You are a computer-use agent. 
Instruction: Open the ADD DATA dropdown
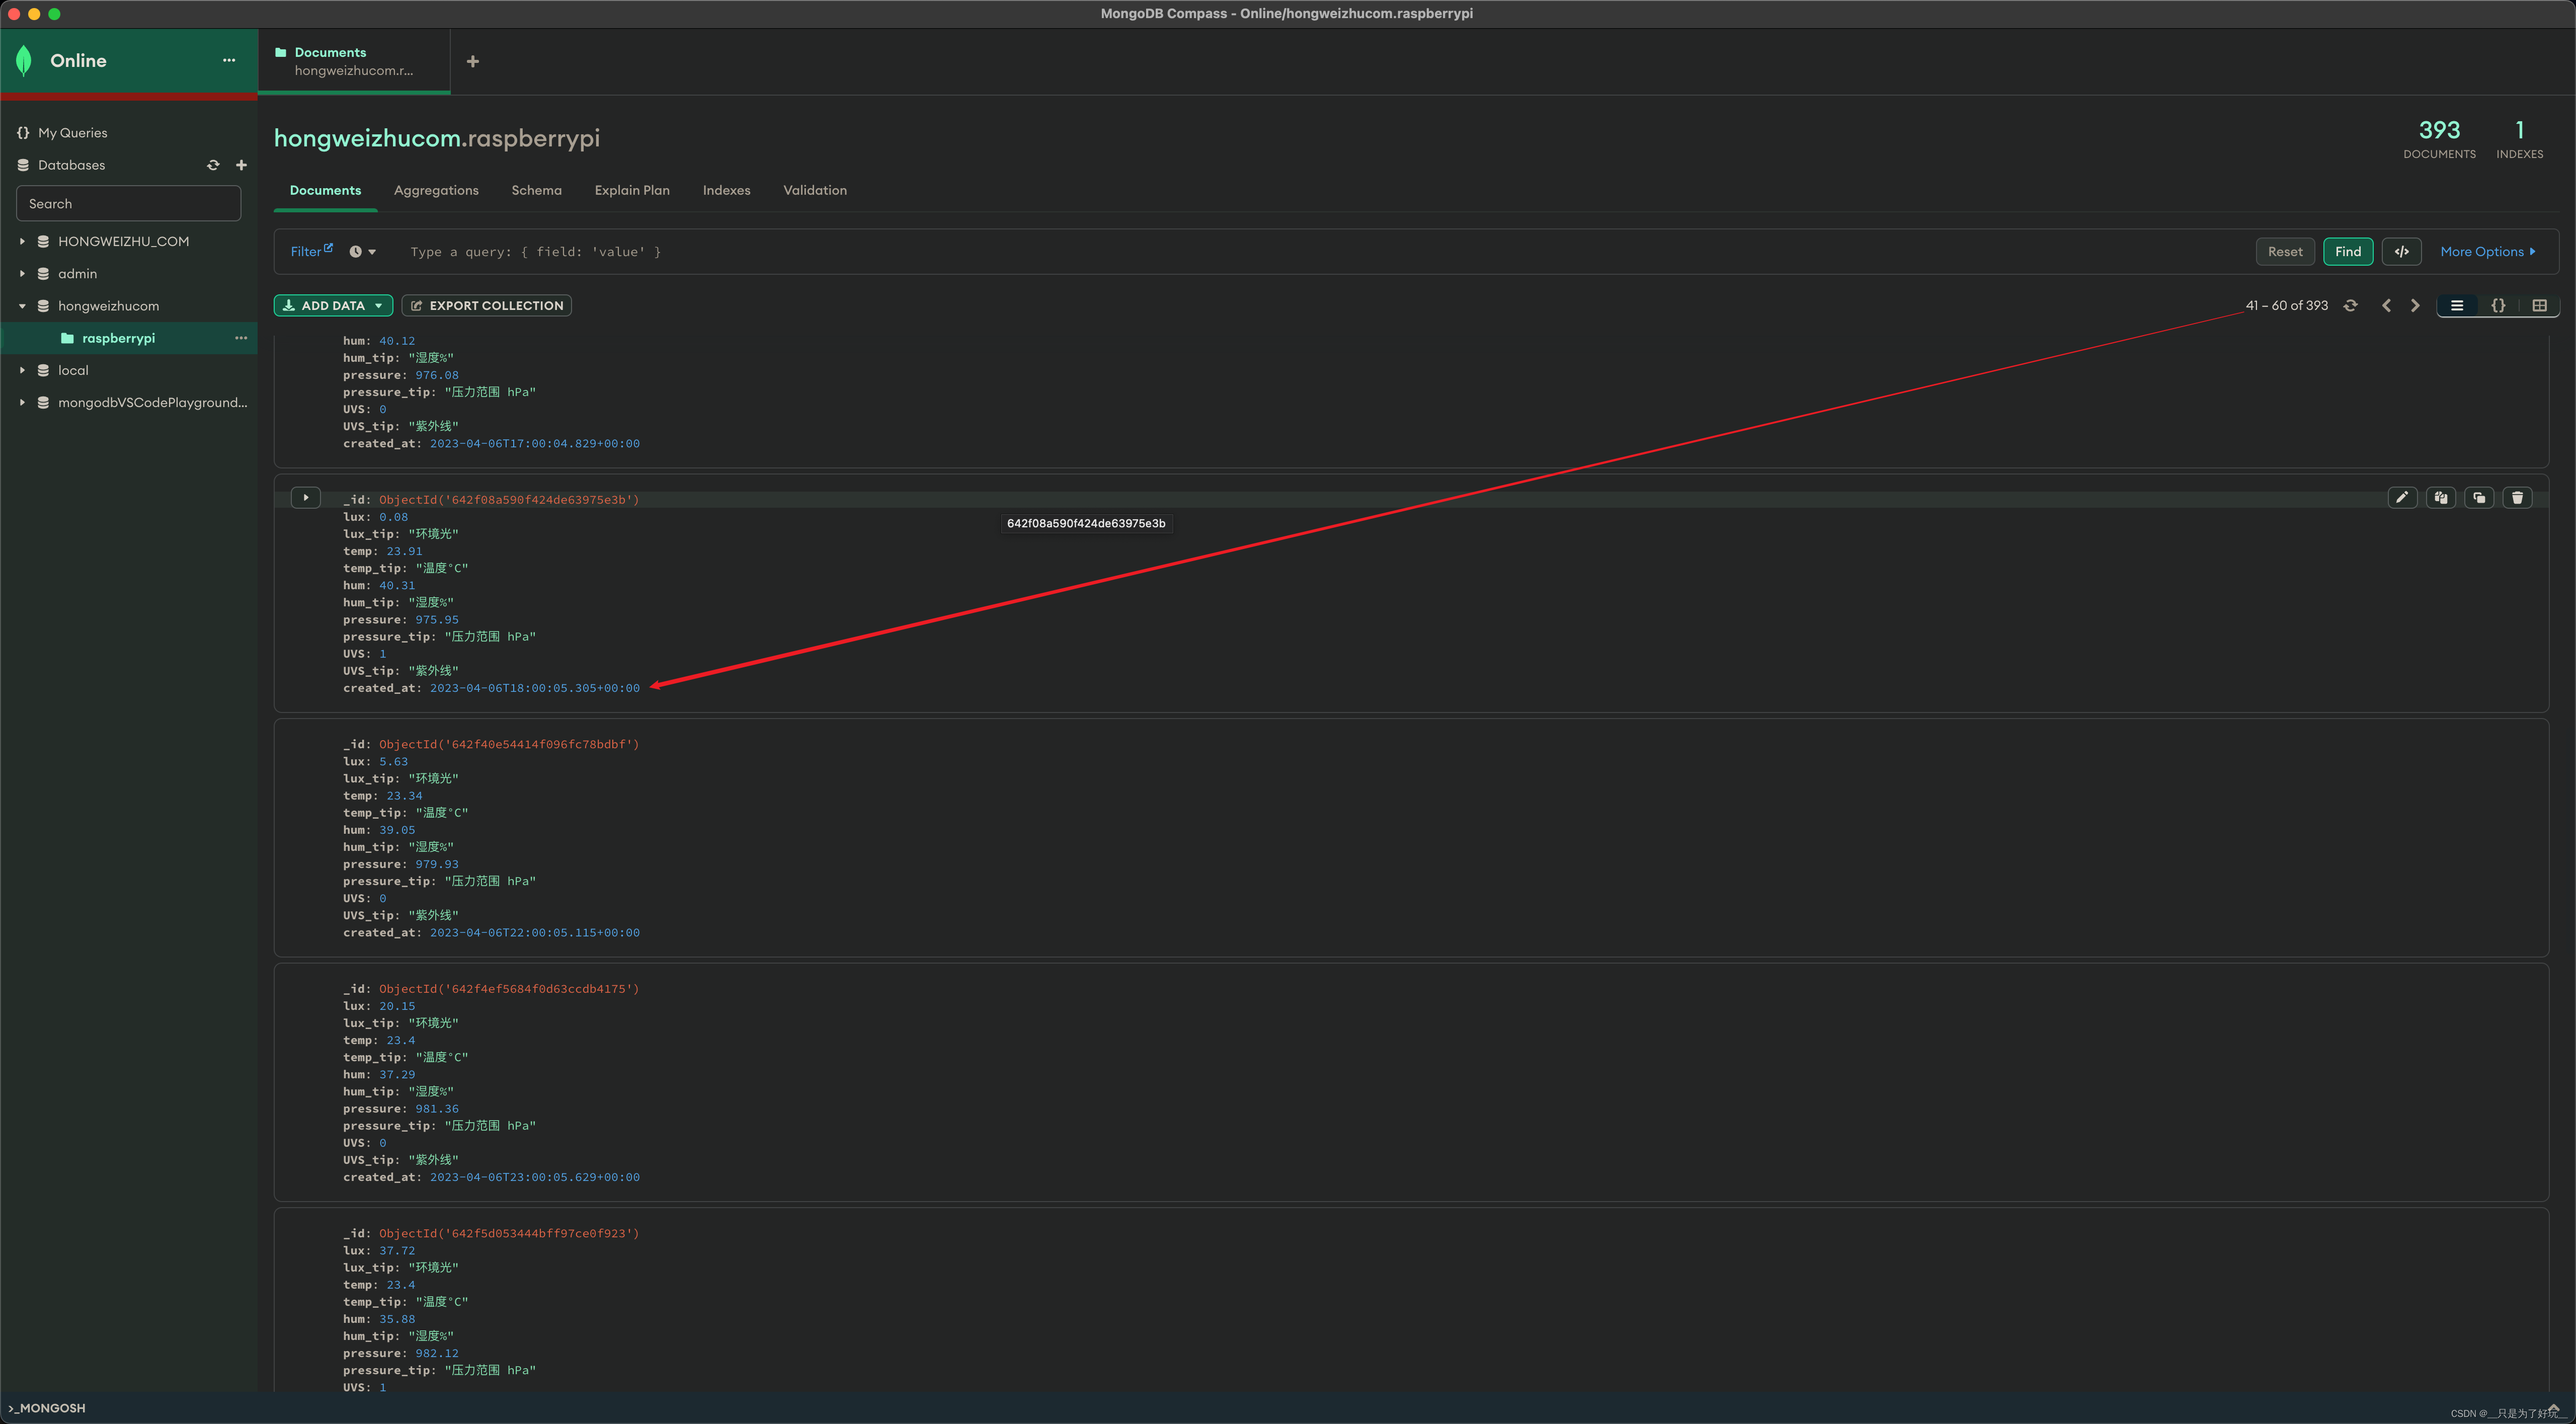pos(333,306)
